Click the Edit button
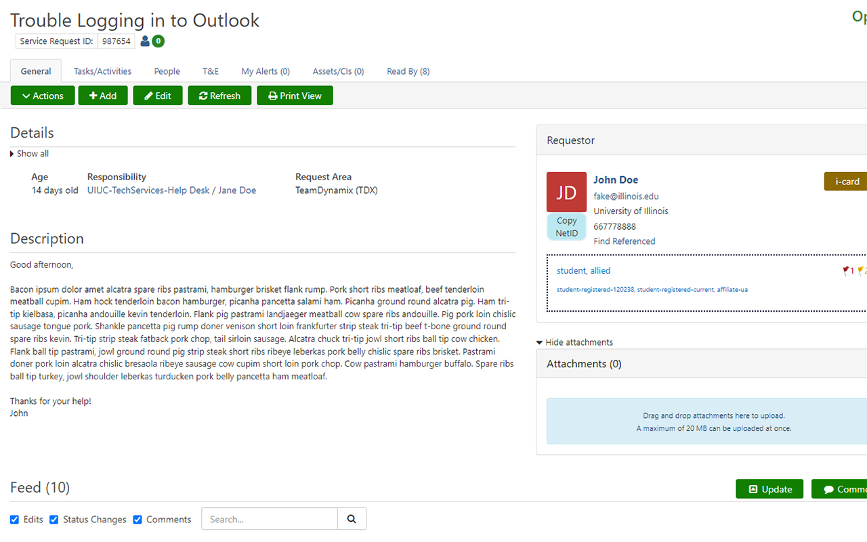867x542 pixels. click(158, 96)
